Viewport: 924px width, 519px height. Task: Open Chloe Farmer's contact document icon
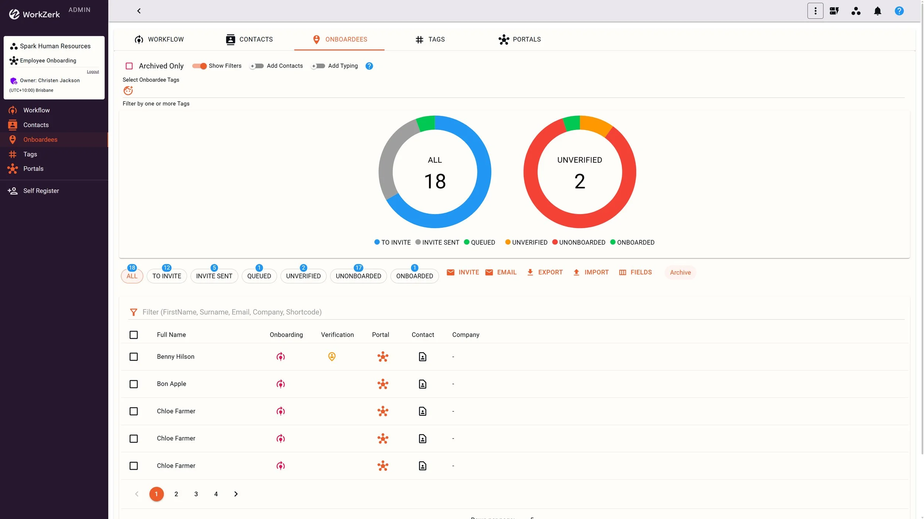pyautogui.click(x=422, y=411)
